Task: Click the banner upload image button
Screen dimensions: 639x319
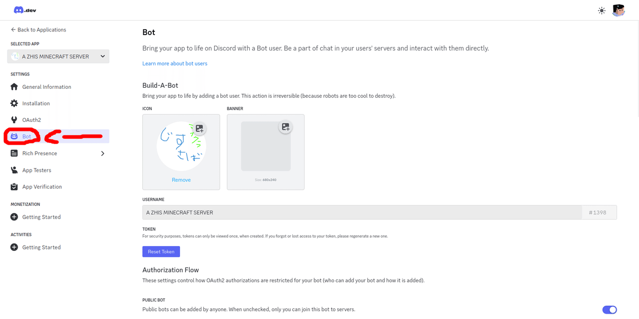Action: pos(286,127)
